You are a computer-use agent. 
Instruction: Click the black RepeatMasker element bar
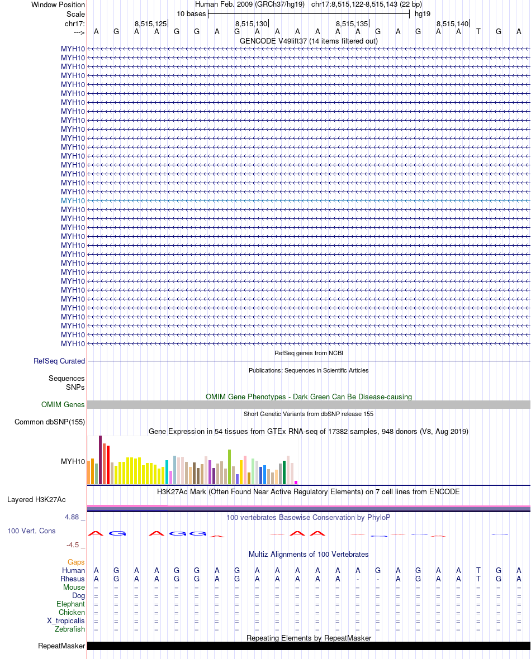309,646
